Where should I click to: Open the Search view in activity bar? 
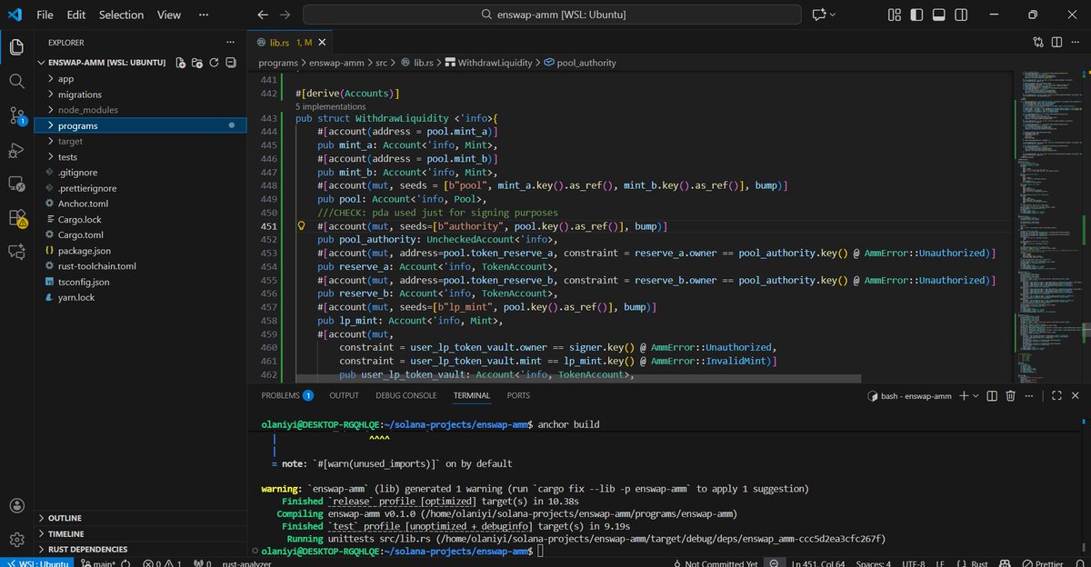[16, 81]
